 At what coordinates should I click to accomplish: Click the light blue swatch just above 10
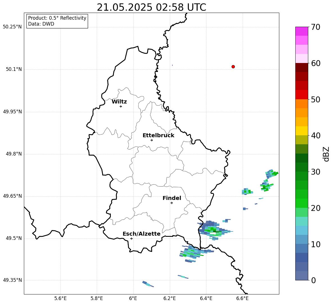coord(301,239)
